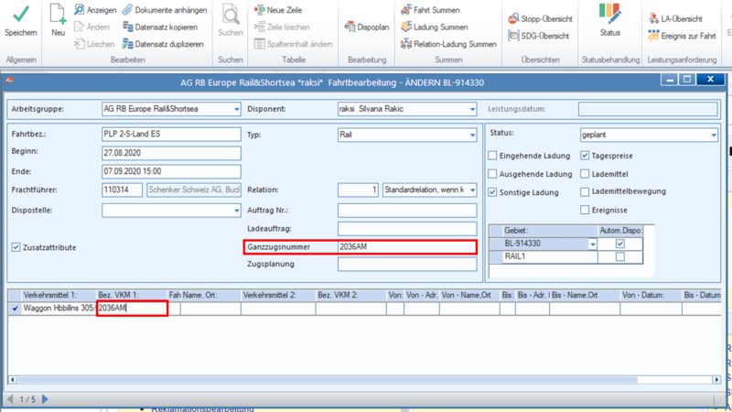Image resolution: width=732 pixels, height=412 pixels.
Task: Open Fahrt Summen totals
Action: point(430,10)
